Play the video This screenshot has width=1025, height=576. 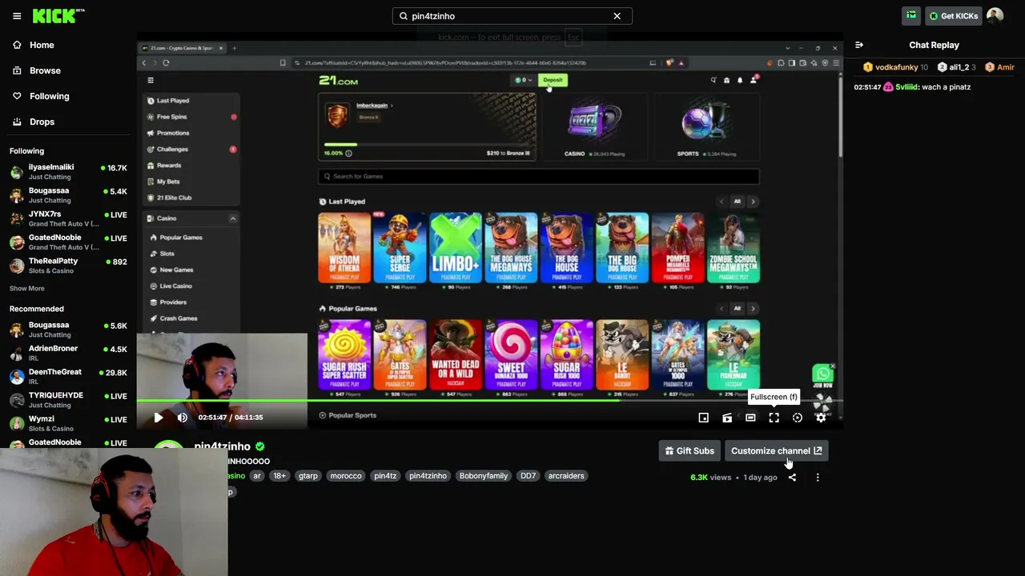tap(159, 418)
